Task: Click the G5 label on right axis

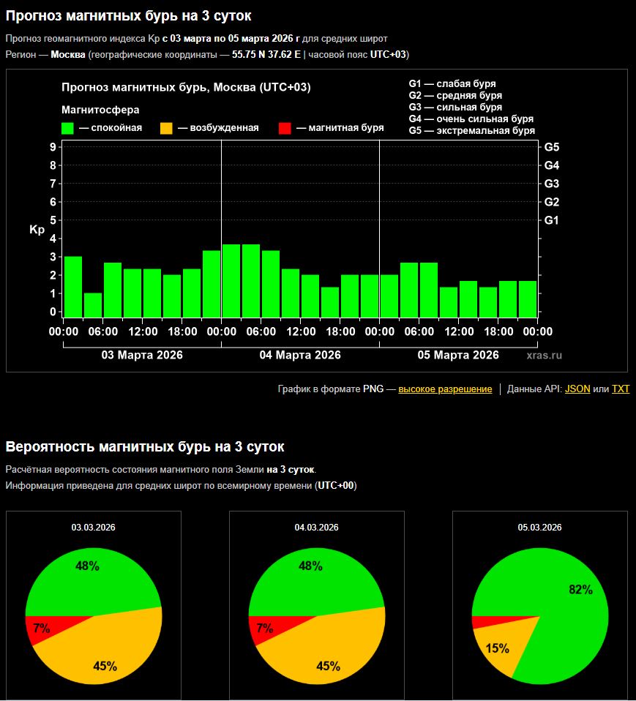Action: (552, 147)
